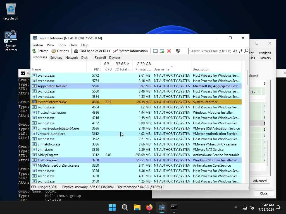286x214 pixels.
Task: Open the Users menu
Action: coord(73,45)
